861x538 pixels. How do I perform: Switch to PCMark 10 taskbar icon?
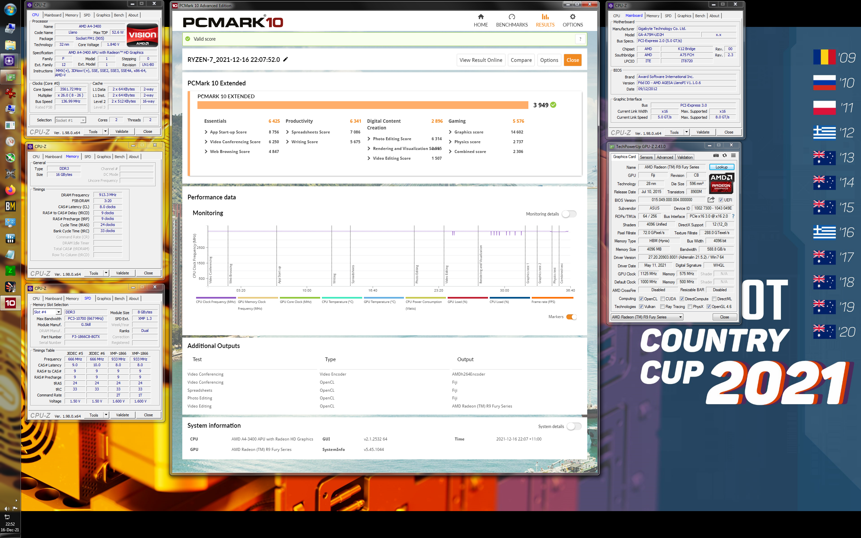pos(10,303)
